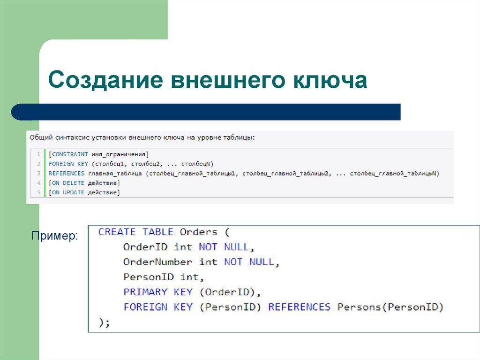Select 'Persons(PersonID)' reference in the example
Viewport: 480px width, 360px height.
(391, 307)
